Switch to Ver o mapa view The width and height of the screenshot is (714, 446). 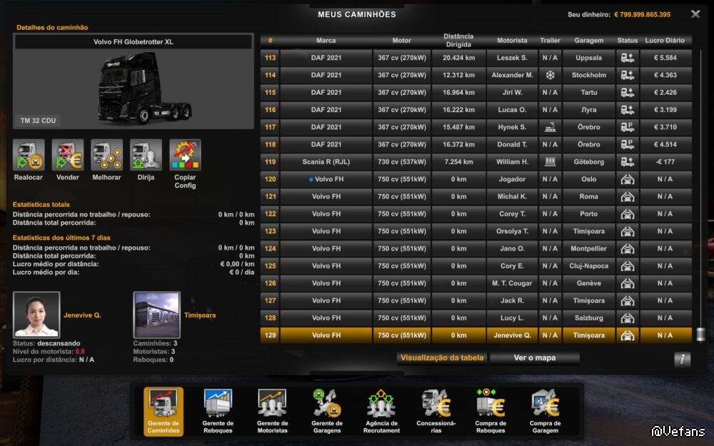click(535, 358)
